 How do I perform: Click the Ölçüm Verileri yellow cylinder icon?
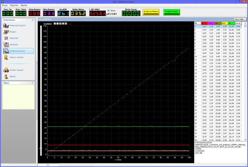pos(6,57)
